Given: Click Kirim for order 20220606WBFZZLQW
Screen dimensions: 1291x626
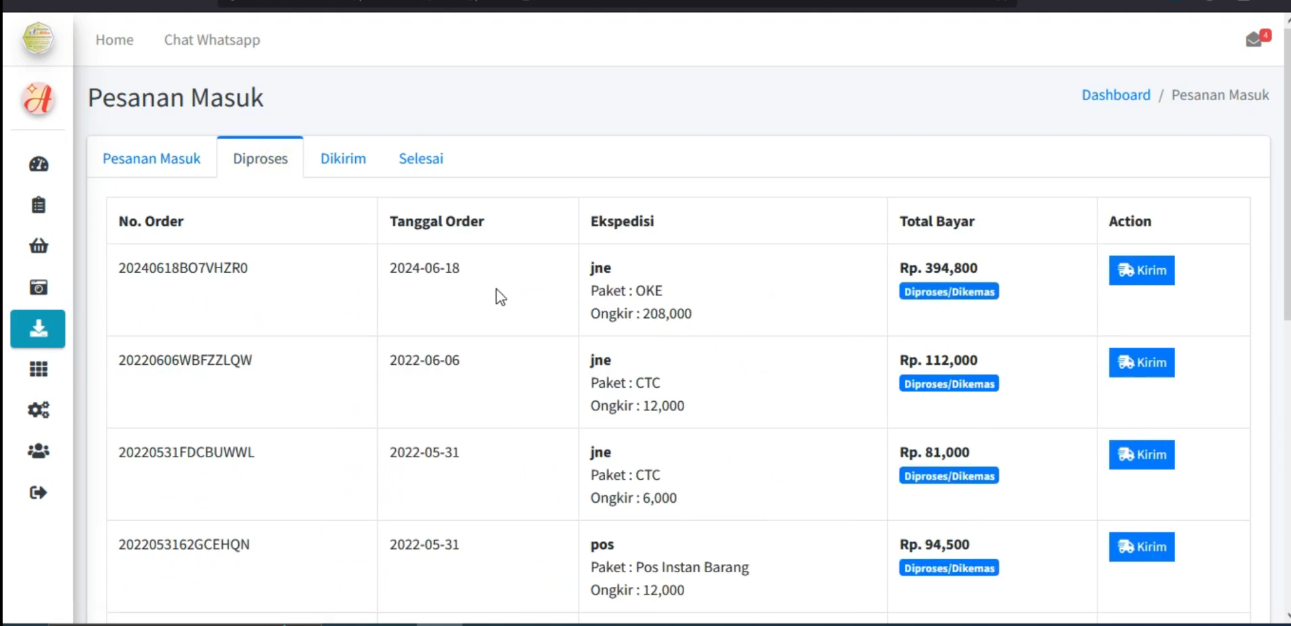Looking at the screenshot, I should point(1142,362).
